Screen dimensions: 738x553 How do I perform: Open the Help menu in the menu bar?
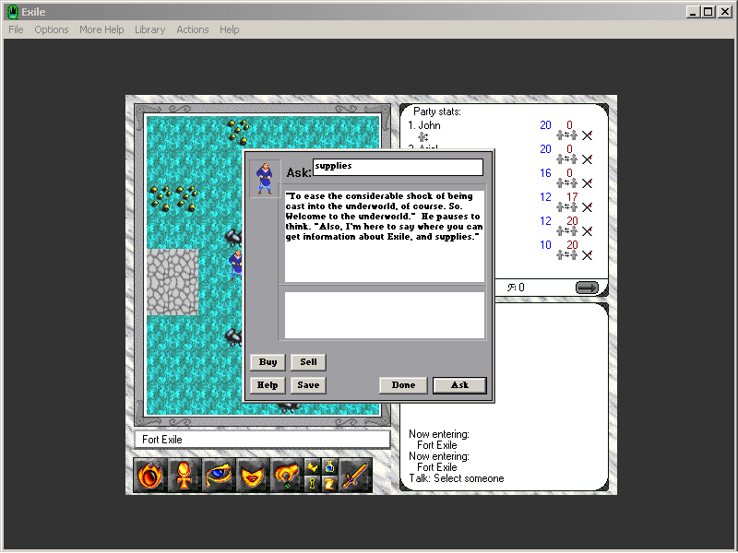click(229, 29)
